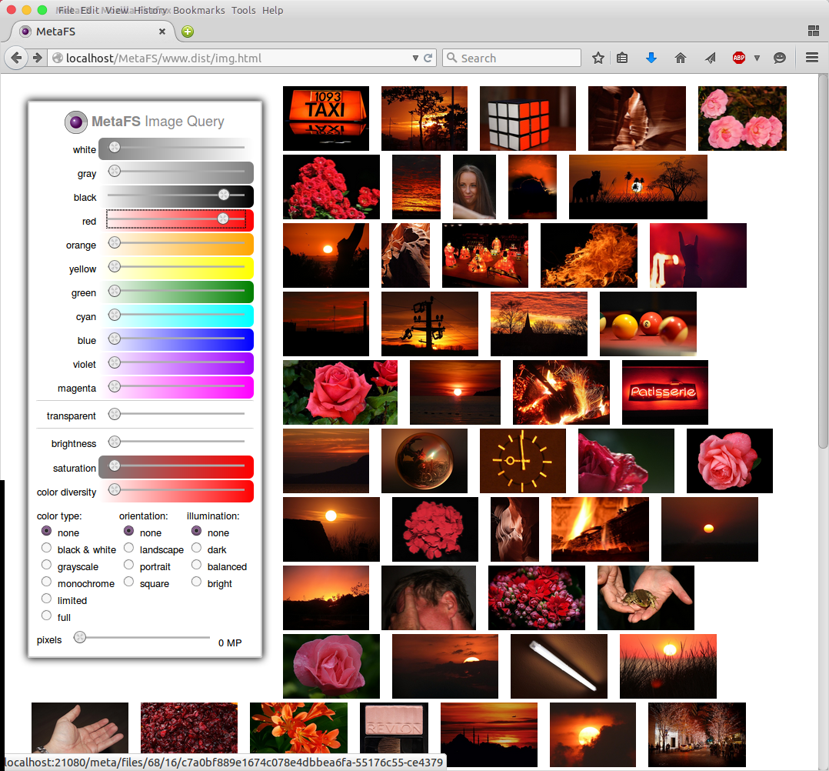Open the TAXI sign thumbnail
This screenshot has height=771, width=829.
326,118
